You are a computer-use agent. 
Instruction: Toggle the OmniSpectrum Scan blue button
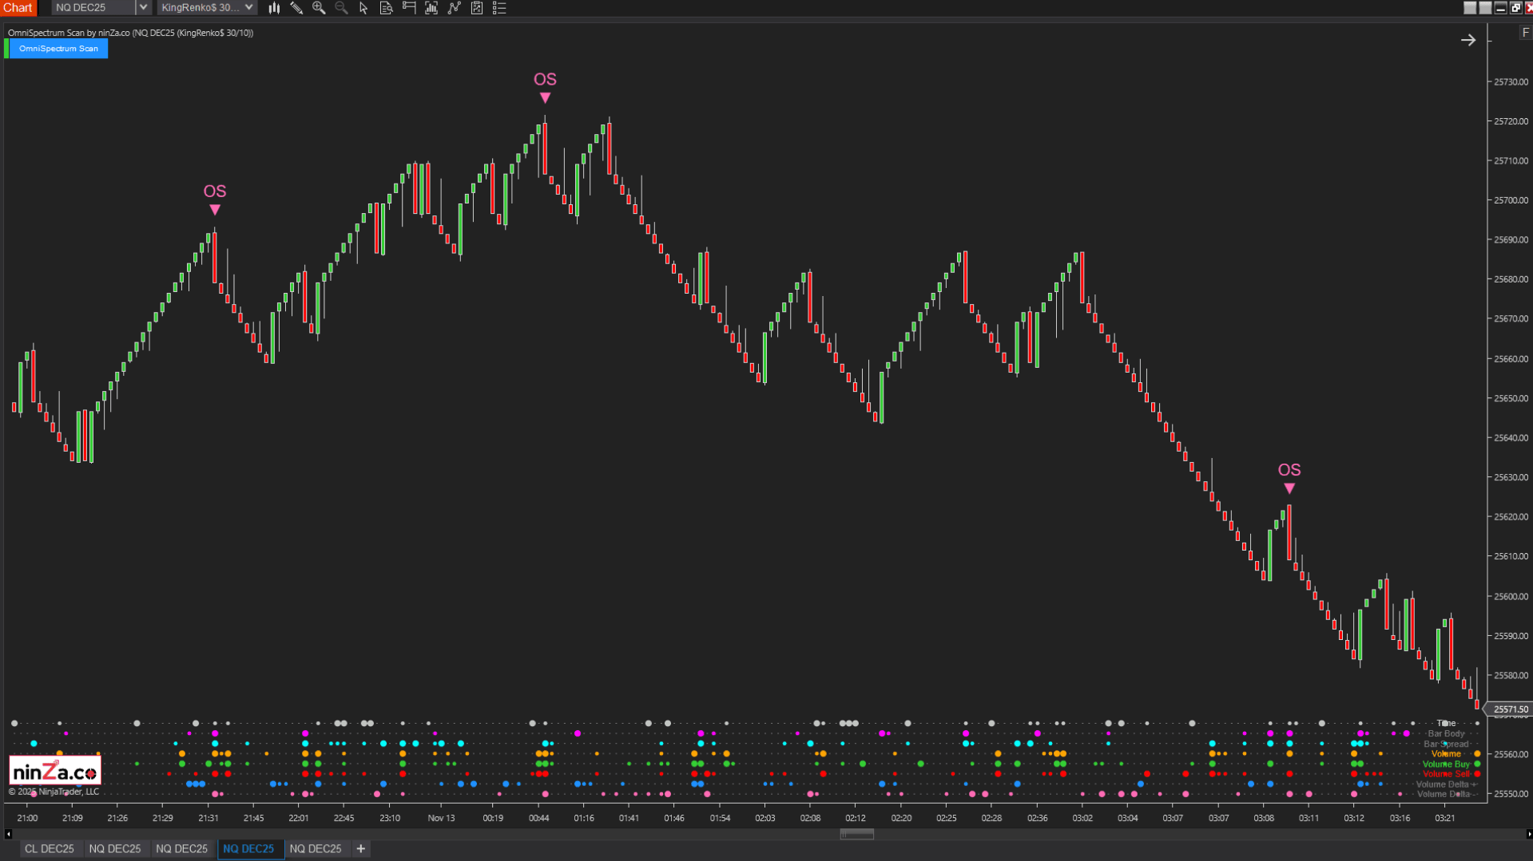58,49
